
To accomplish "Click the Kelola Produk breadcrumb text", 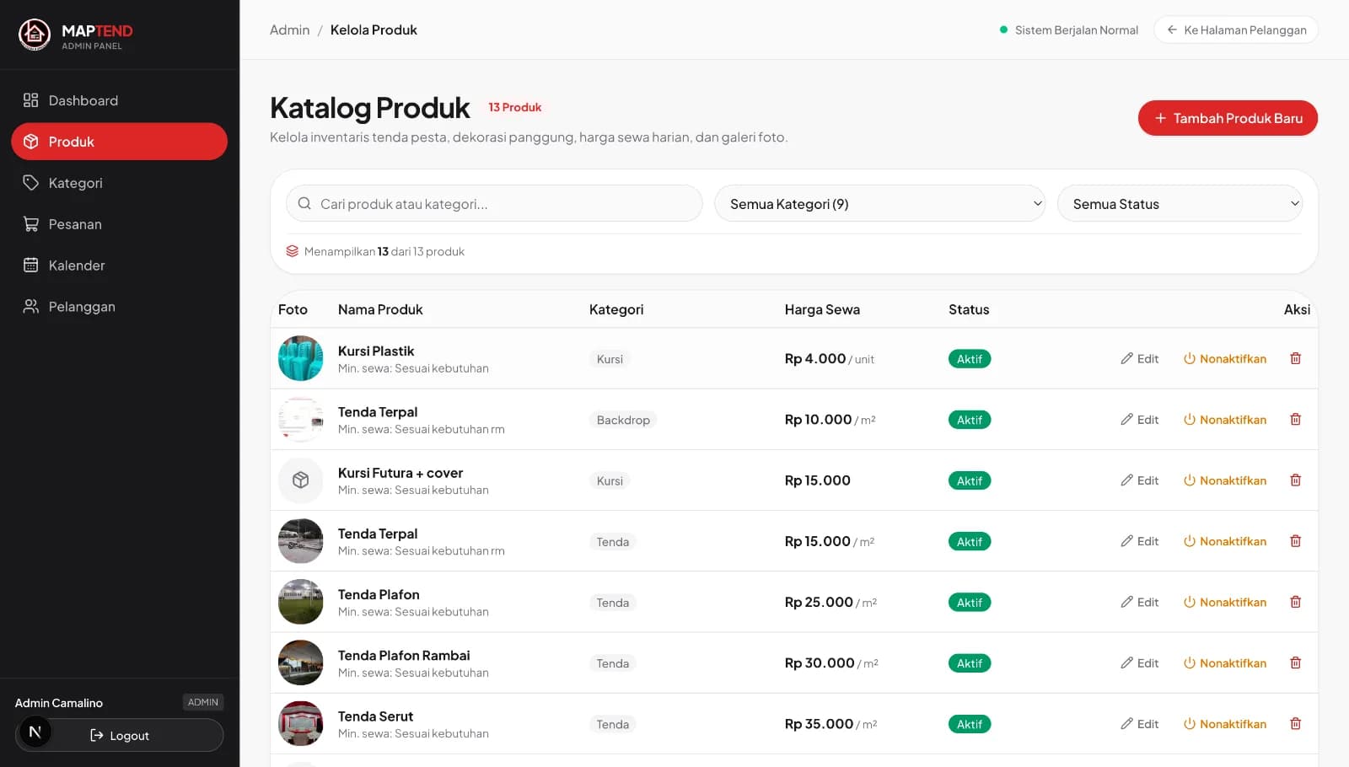I will (374, 29).
